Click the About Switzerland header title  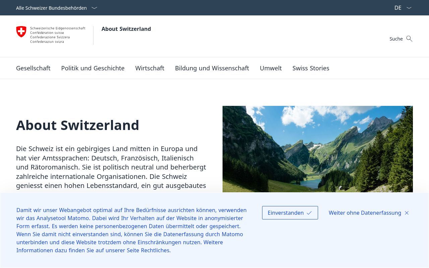tap(126, 29)
